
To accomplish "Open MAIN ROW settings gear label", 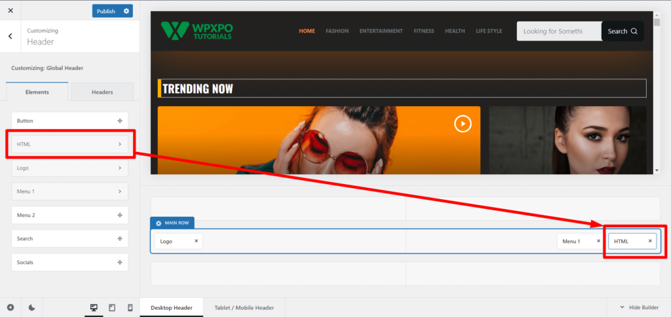I will coord(172,223).
